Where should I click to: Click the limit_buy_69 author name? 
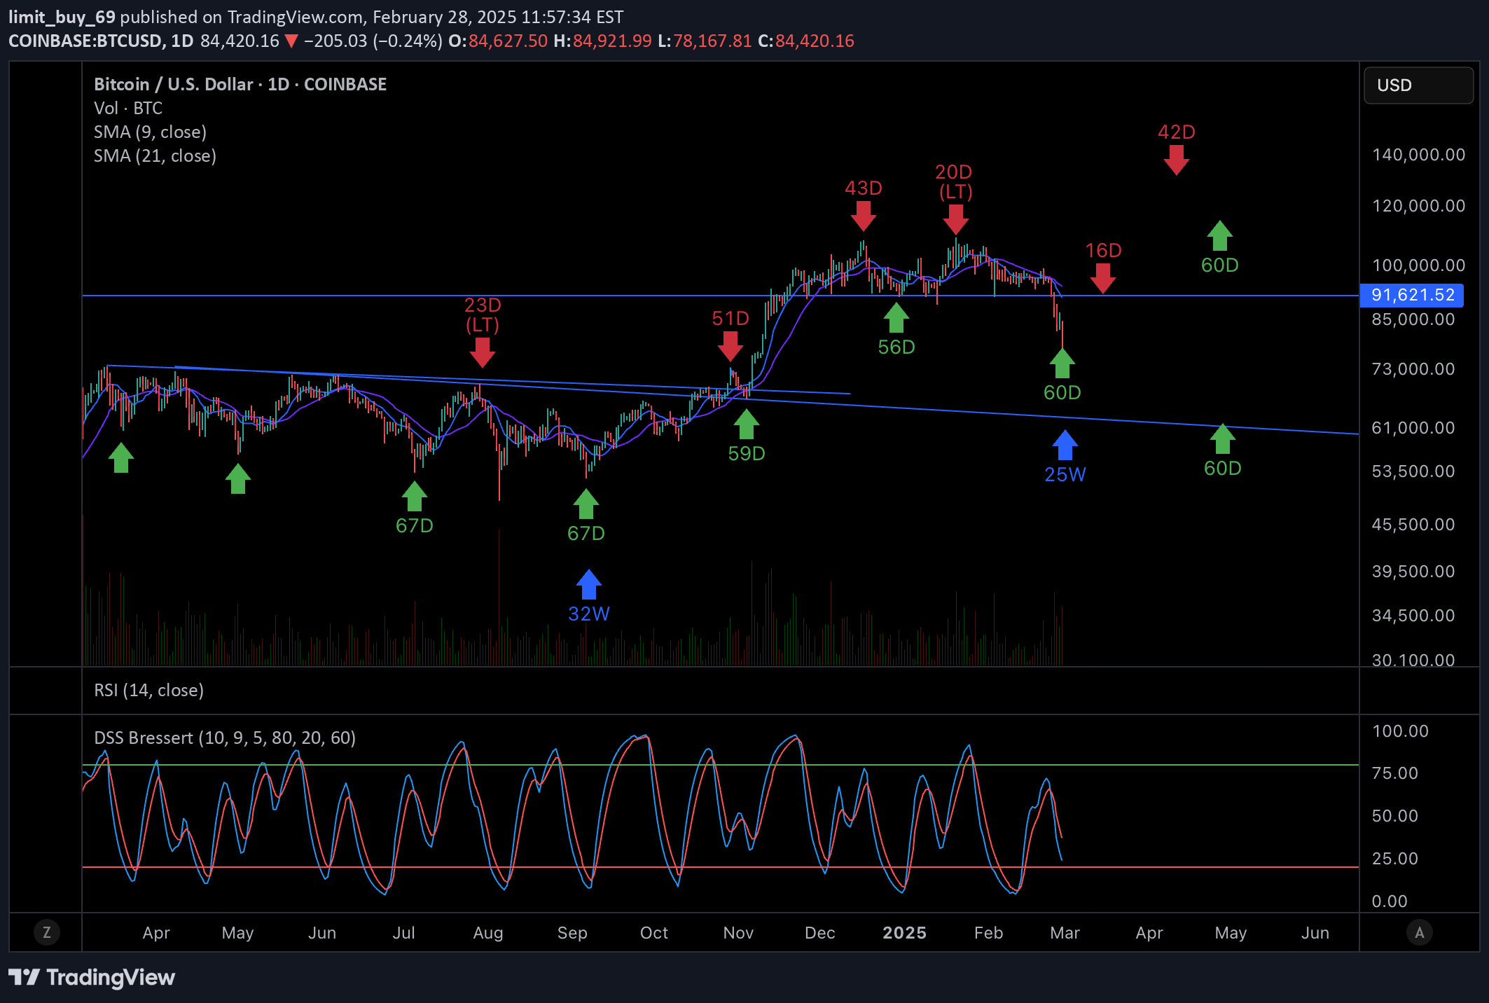pyautogui.click(x=62, y=17)
